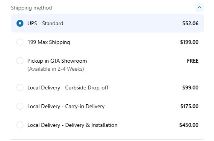Click the Available in 2-4 Weeks note

56,69
